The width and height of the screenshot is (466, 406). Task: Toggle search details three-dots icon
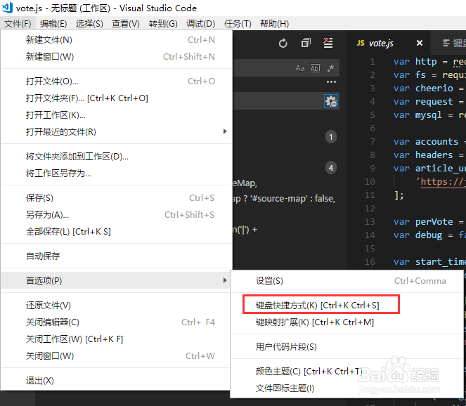click(x=331, y=81)
